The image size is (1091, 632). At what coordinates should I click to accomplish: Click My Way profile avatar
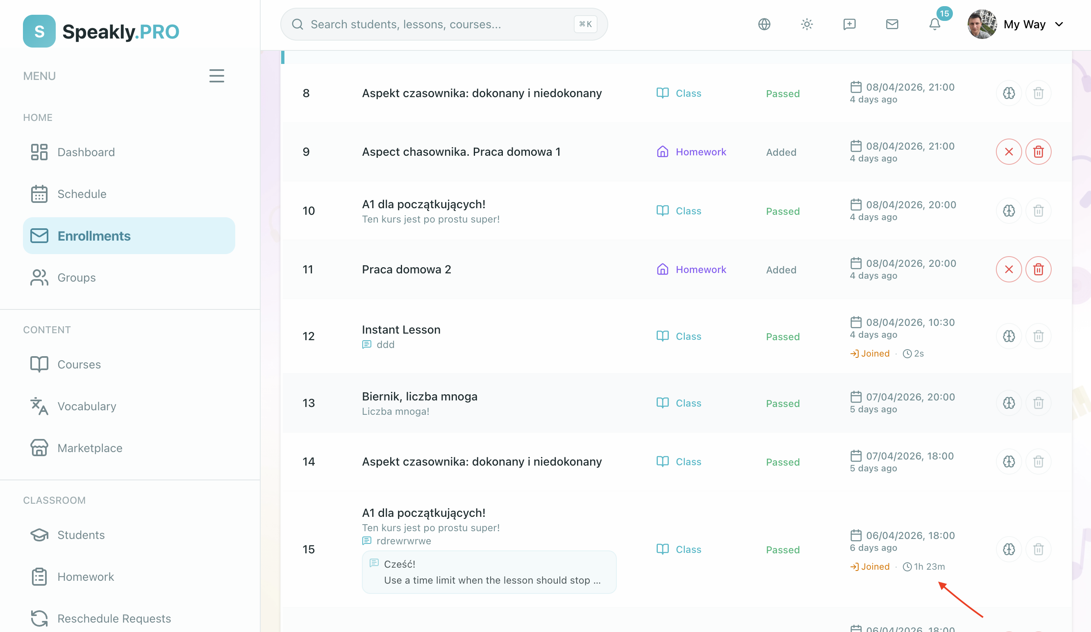(x=982, y=24)
